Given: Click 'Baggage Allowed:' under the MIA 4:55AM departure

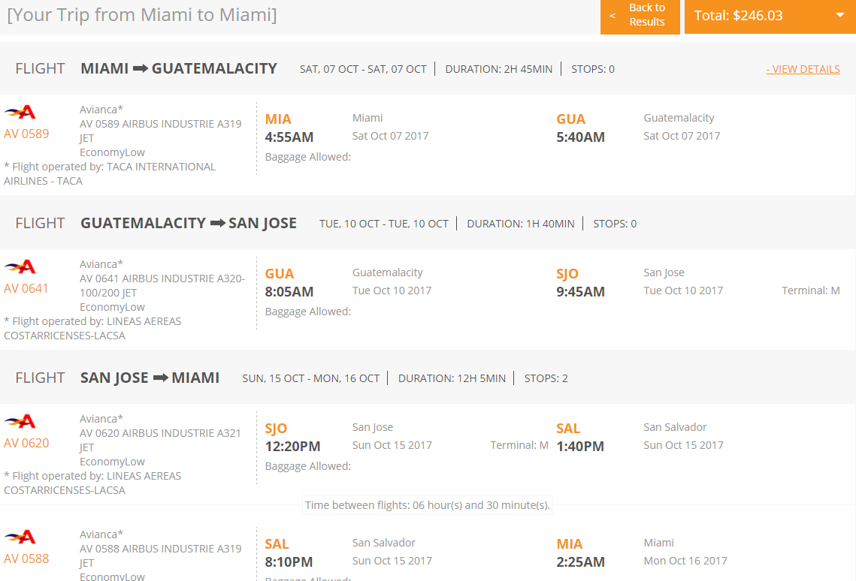Looking at the screenshot, I should click(x=308, y=157).
